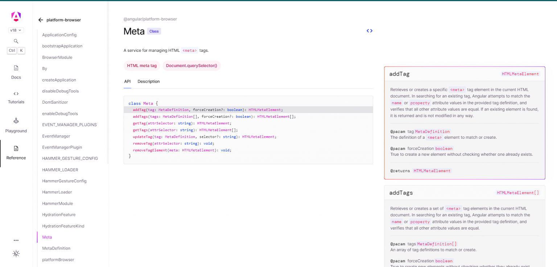Select the API tab

(127, 82)
